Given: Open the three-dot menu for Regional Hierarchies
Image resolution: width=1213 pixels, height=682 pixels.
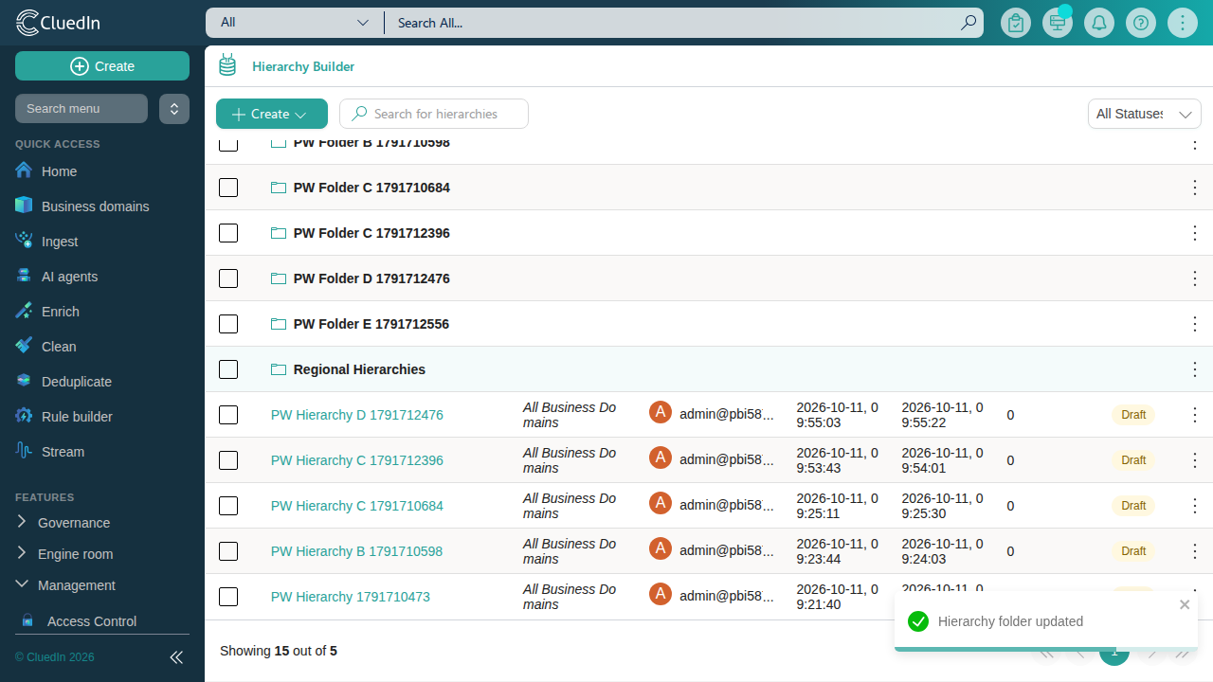Looking at the screenshot, I should pyautogui.click(x=1195, y=369).
